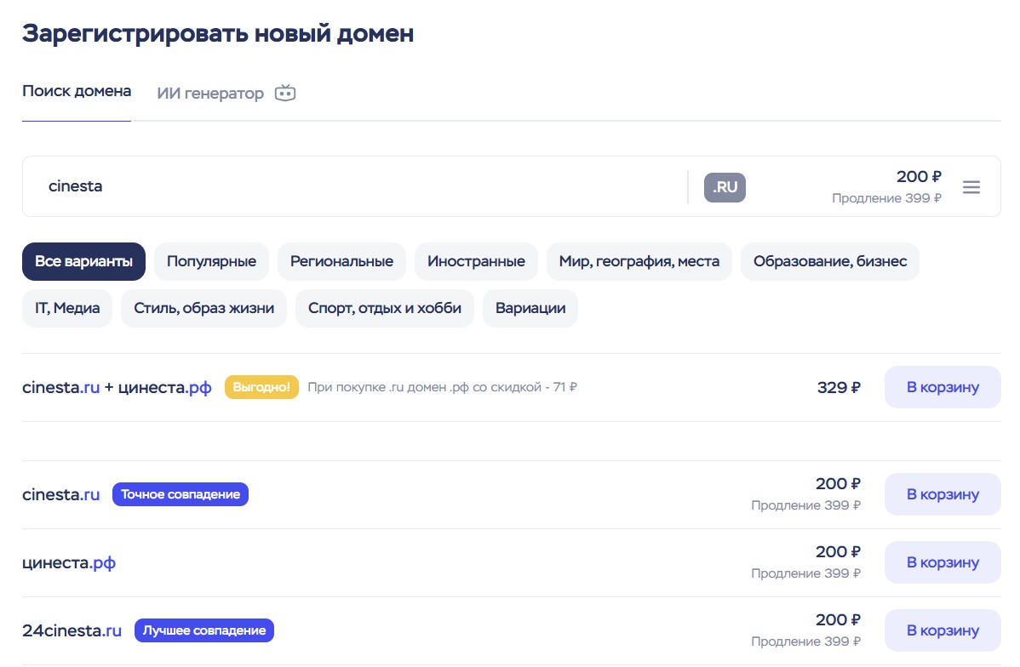Focus the domain search field containing cinesta
1020x667 pixels.
point(354,186)
